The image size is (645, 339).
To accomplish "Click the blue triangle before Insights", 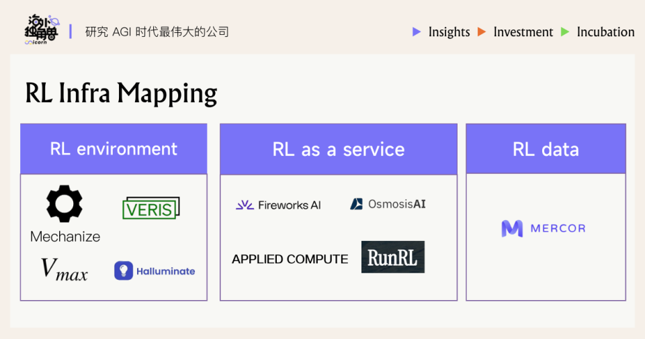I will pos(417,32).
